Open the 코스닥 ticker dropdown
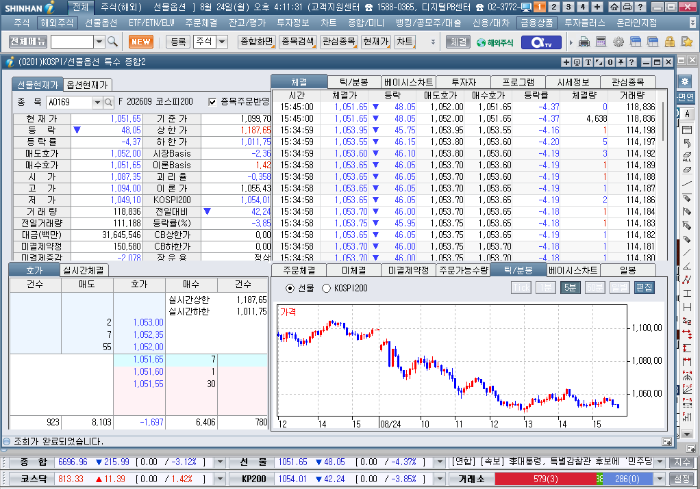The image size is (700, 489). point(220,479)
